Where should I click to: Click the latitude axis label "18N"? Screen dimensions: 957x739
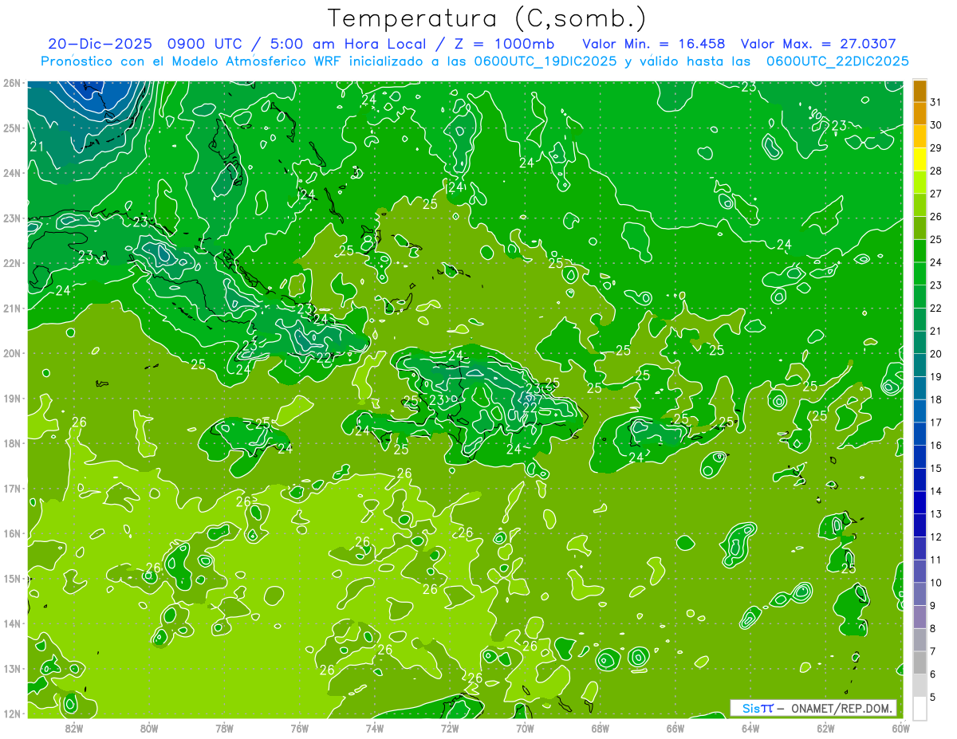(12, 443)
